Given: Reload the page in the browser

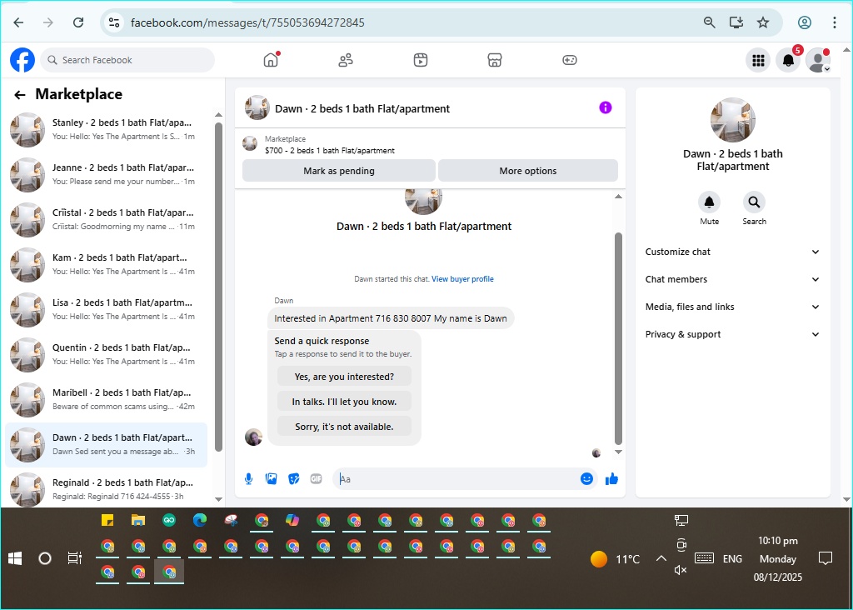Looking at the screenshot, I should (78, 22).
